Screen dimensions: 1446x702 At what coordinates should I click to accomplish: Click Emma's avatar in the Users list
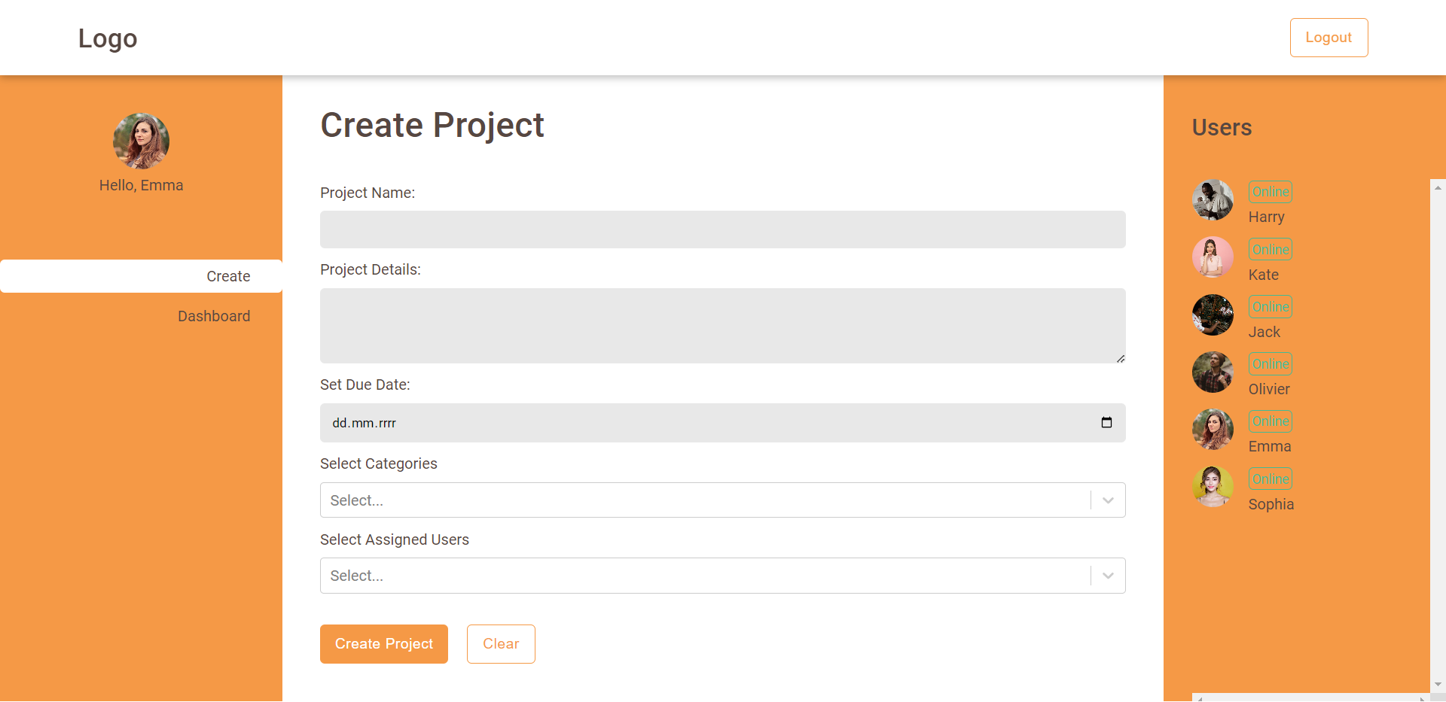click(1213, 430)
